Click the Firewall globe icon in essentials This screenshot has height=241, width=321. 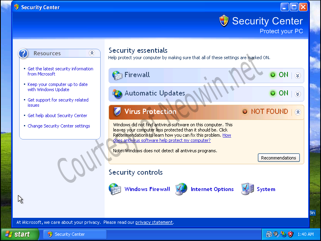pyautogui.click(x=117, y=75)
